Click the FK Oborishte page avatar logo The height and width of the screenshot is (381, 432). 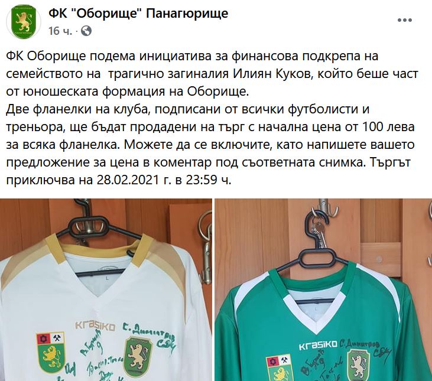24,21
